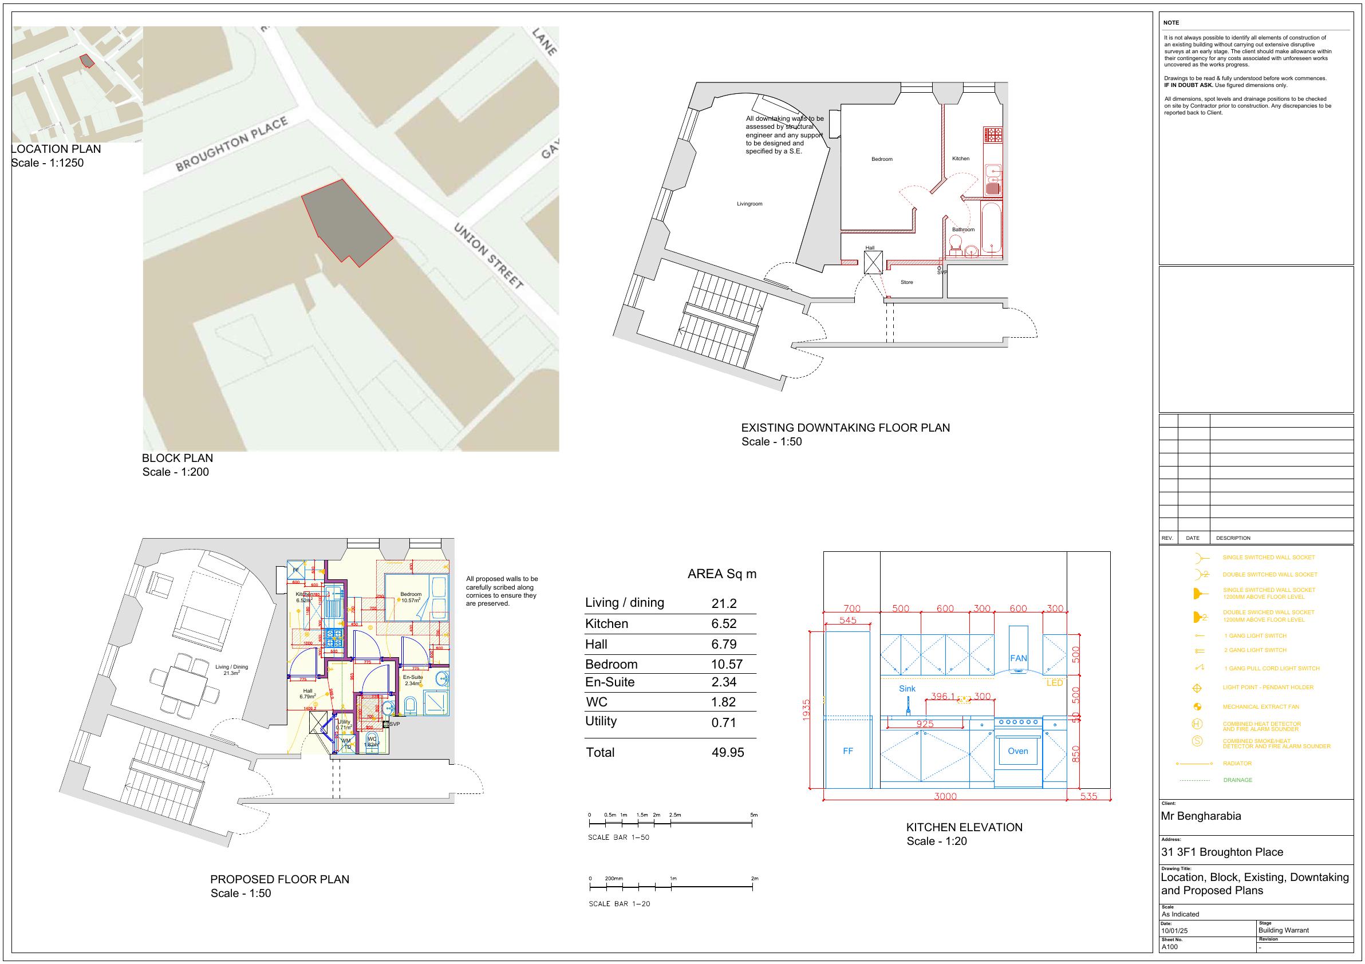
Task: Click the pendant holder light point symbol
Action: coord(1197,688)
